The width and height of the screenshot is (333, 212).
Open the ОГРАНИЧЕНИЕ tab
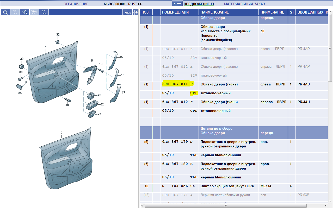coord(76,4)
